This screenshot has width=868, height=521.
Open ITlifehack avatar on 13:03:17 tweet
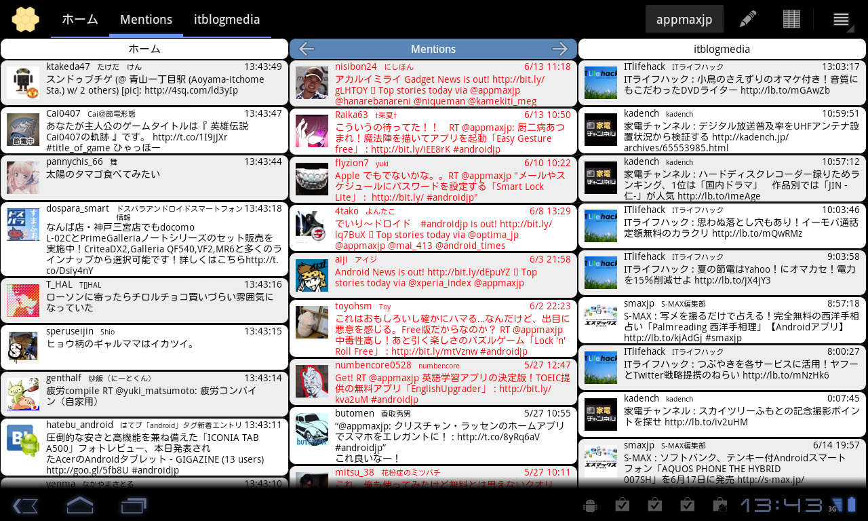(x=601, y=83)
